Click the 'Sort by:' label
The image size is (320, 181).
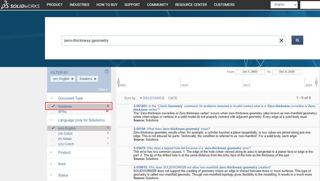[130, 98]
